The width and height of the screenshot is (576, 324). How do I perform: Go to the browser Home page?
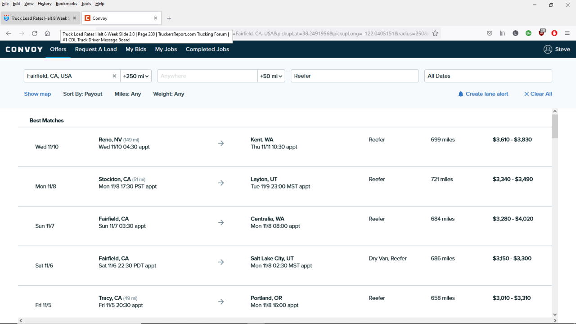point(47,33)
